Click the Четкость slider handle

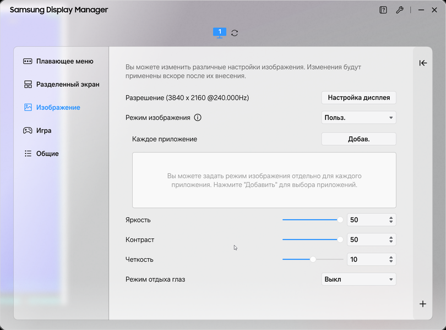(313, 259)
